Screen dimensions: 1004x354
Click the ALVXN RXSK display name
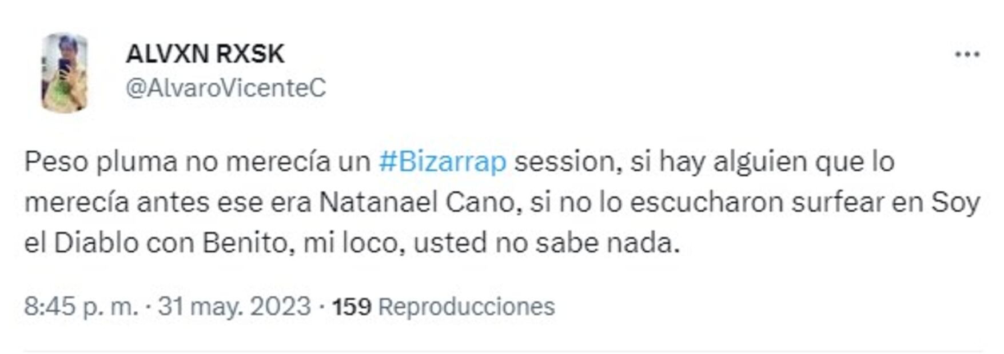point(205,54)
